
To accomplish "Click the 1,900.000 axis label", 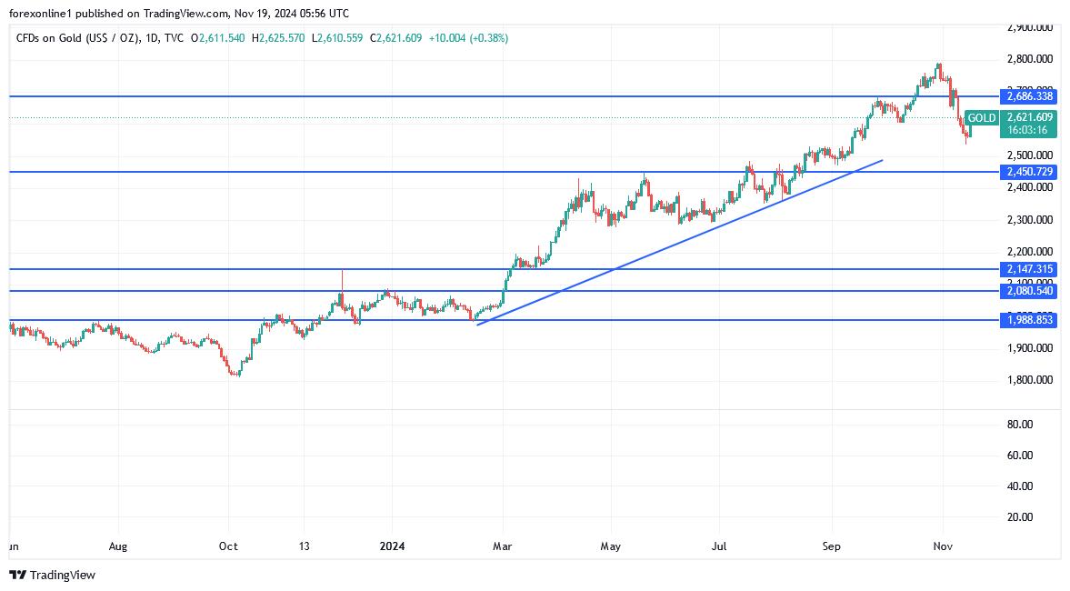I will 1029,348.
